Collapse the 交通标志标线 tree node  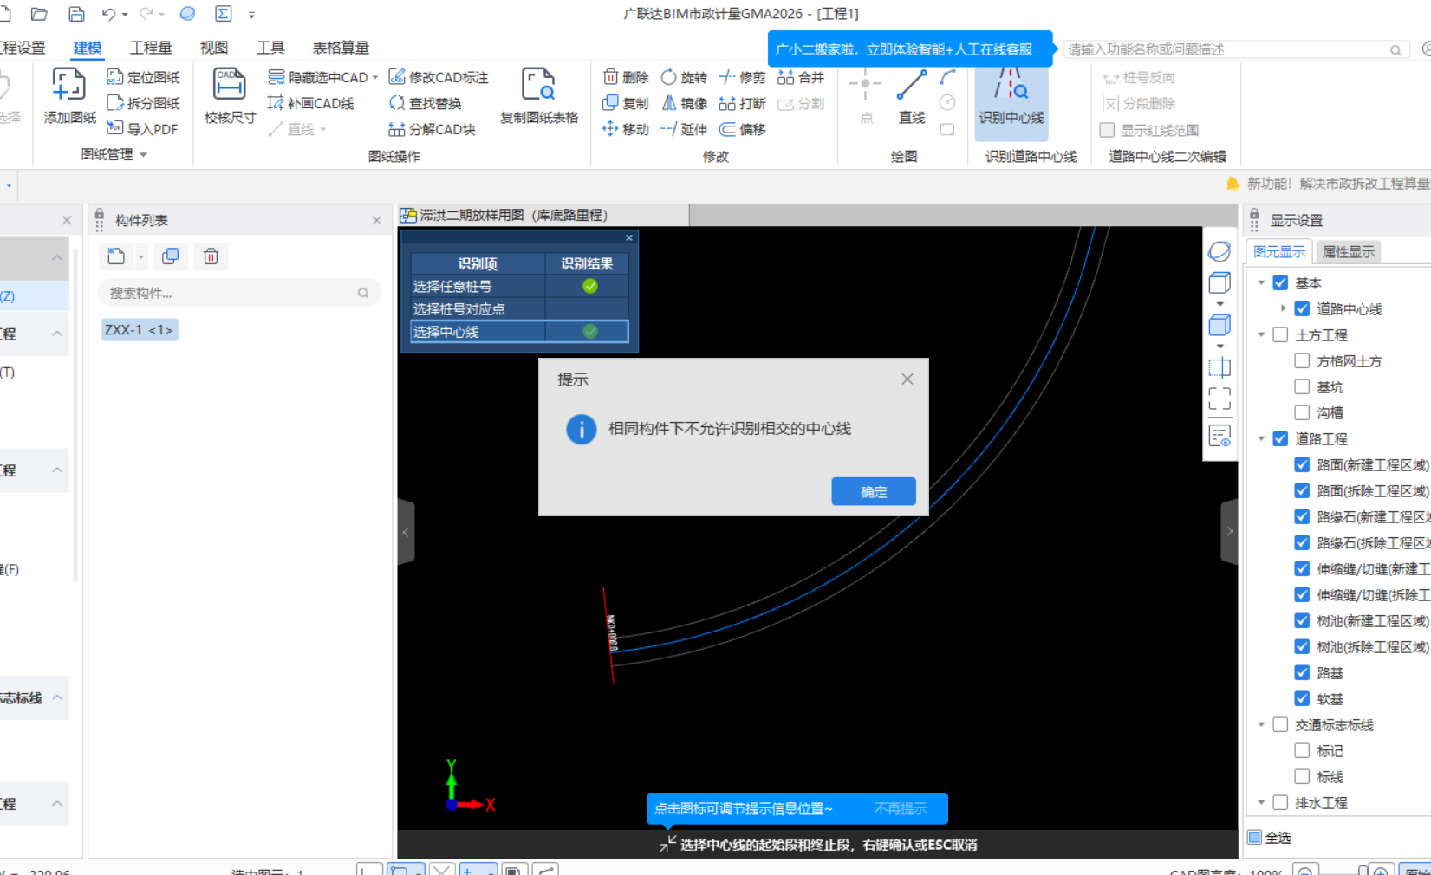point(1261,725)
